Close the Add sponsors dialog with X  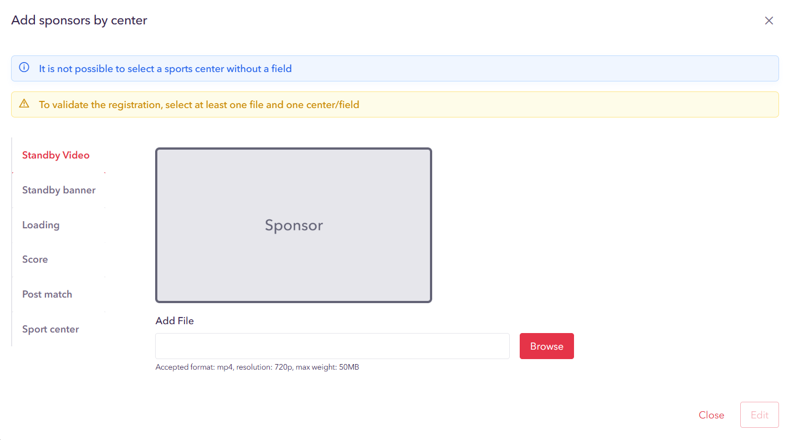(x=768, y=21)
